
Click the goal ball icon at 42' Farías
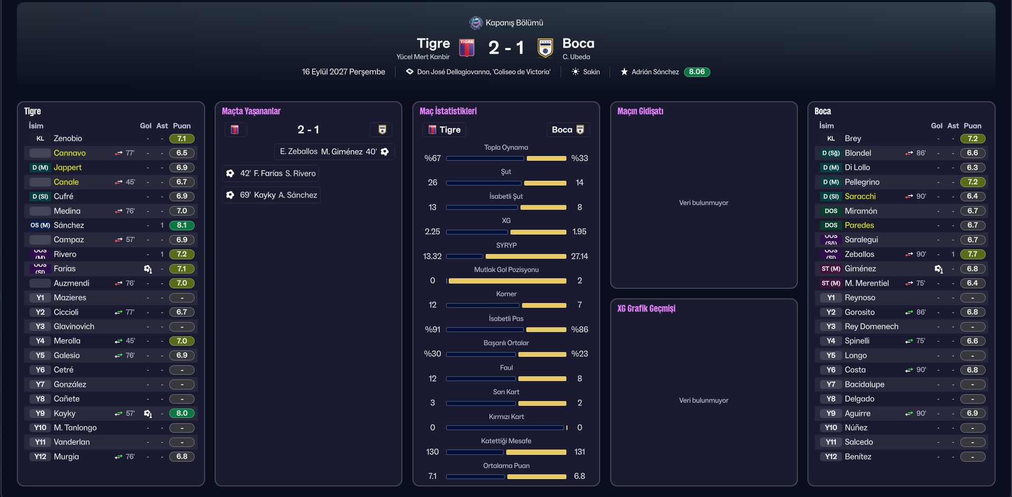pyautogui.click(x=230, y=173)
